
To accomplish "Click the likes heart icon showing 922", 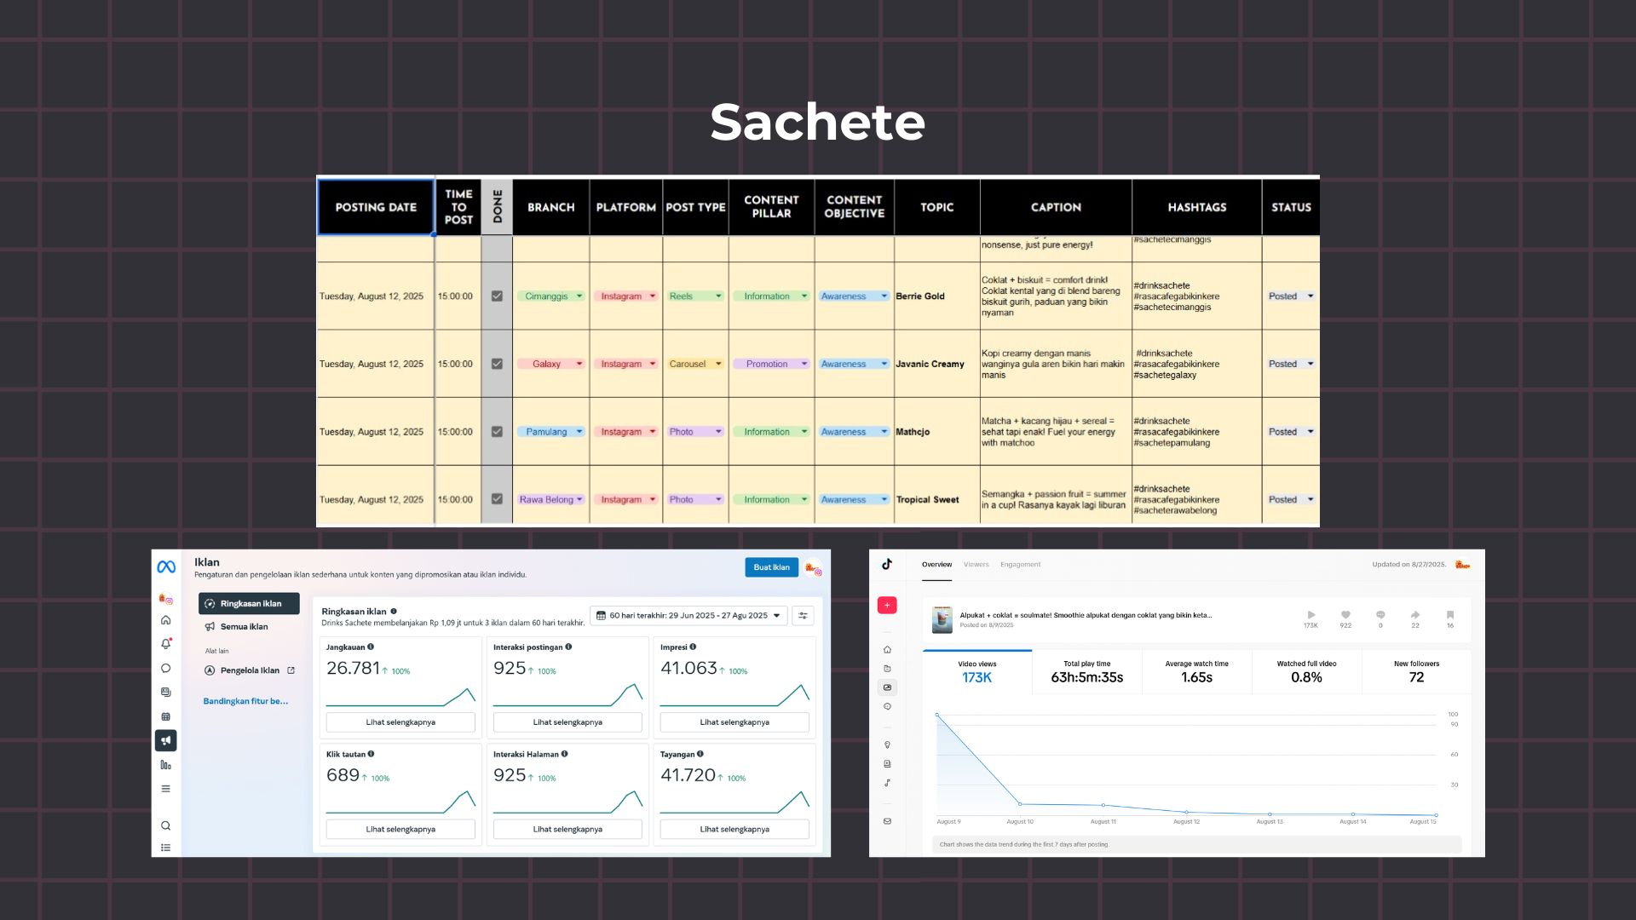I will pyautogui.click(x=1345, y=614).
